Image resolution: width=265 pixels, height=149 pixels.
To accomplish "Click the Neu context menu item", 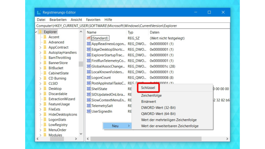I will click(x=117, y=126).
